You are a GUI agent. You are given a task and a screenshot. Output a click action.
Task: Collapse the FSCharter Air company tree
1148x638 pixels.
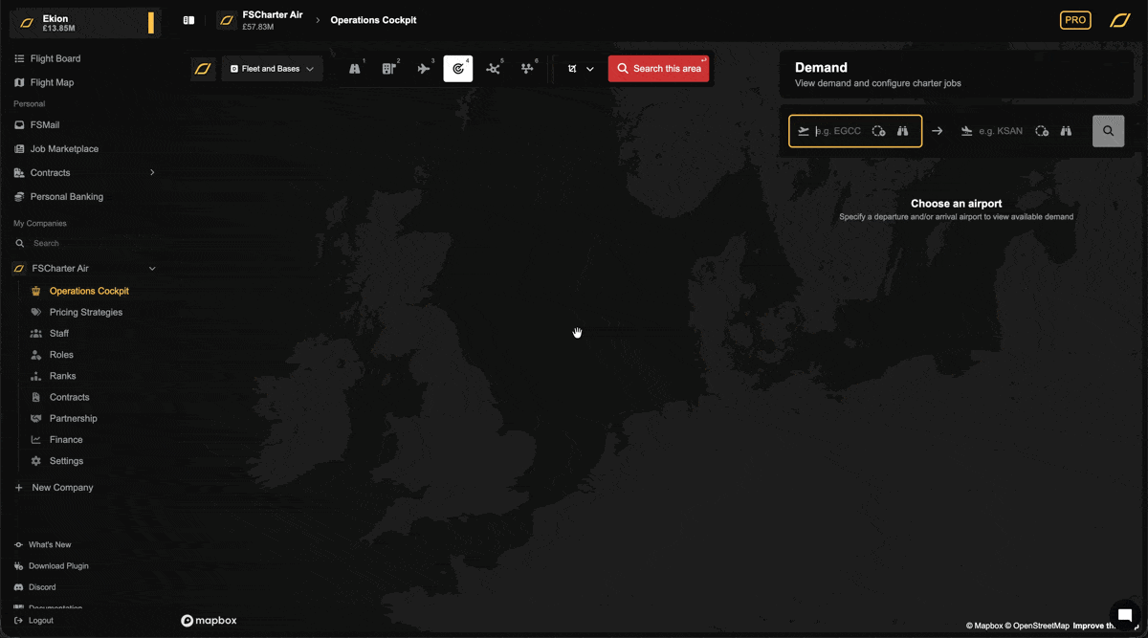tap(152, 269)
